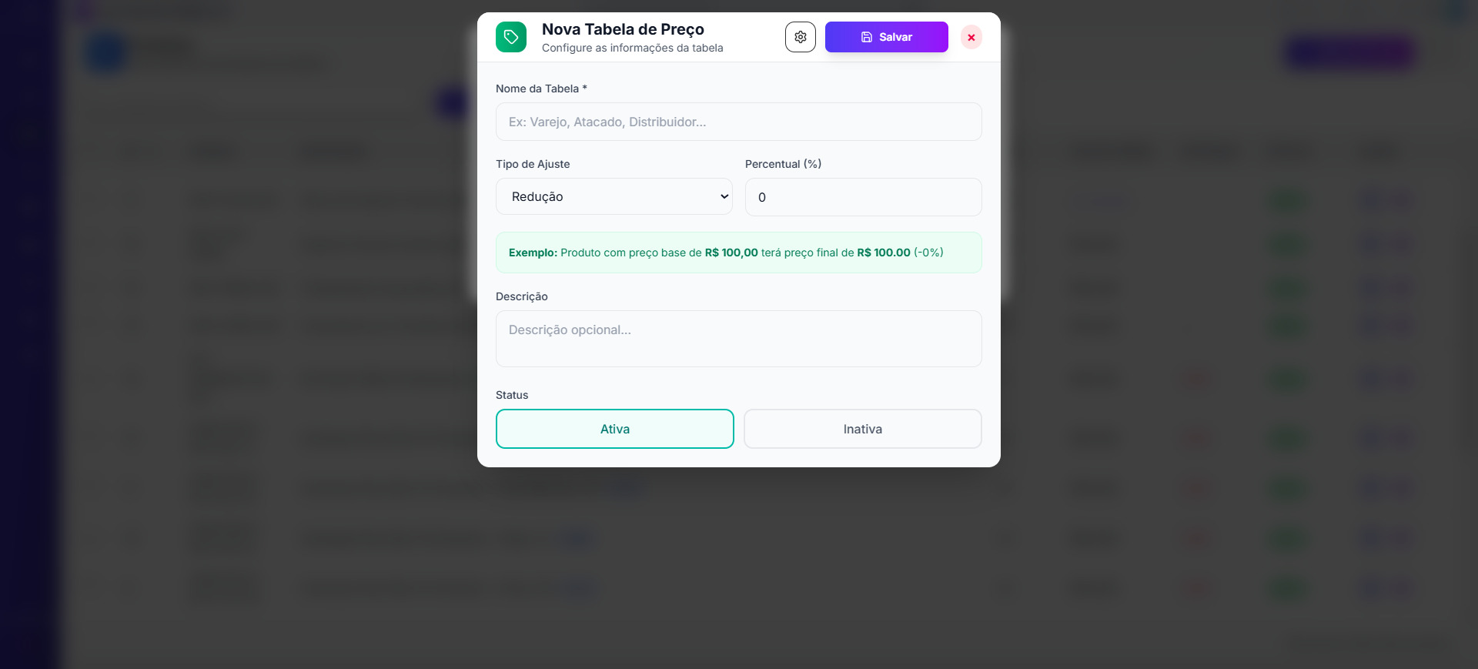
Task: Open the gear settings icon in header
Action: (x=801, y=37)
